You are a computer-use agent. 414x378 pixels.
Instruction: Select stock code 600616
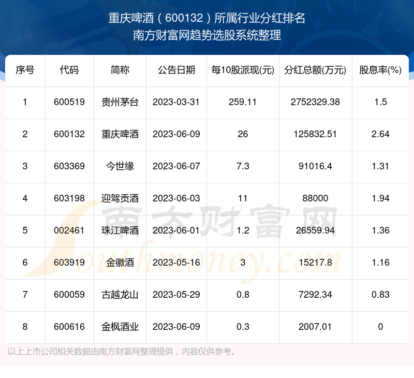pyautogui.click(x=69, y=327)
